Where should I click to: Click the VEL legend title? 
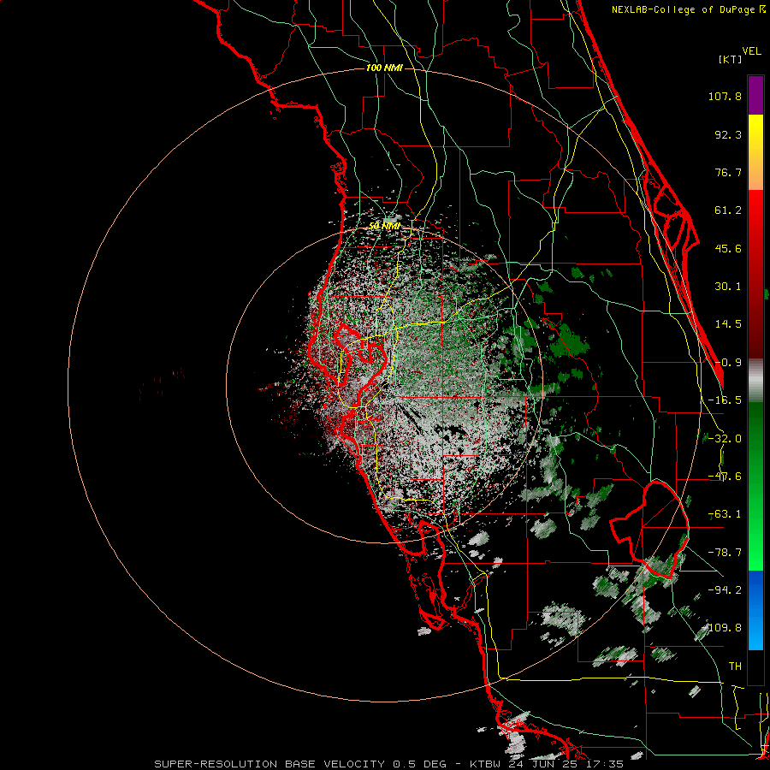coord(751,51)
